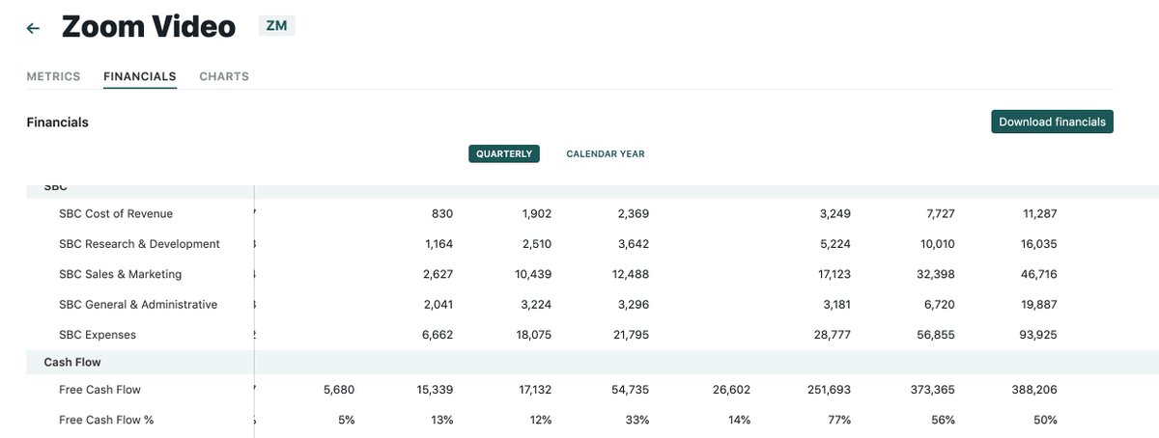
Task: Click the SBC General & Administrative row label
Action: 138,304
